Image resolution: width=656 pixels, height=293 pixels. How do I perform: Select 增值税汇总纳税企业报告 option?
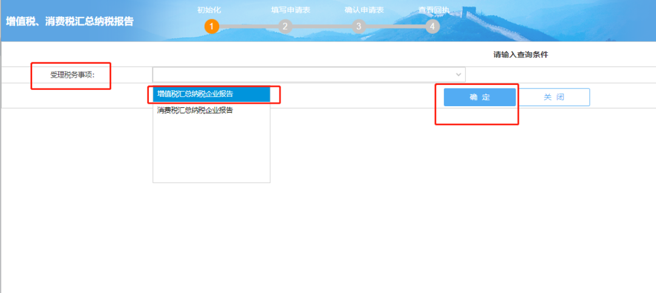[x=211, y=94]
